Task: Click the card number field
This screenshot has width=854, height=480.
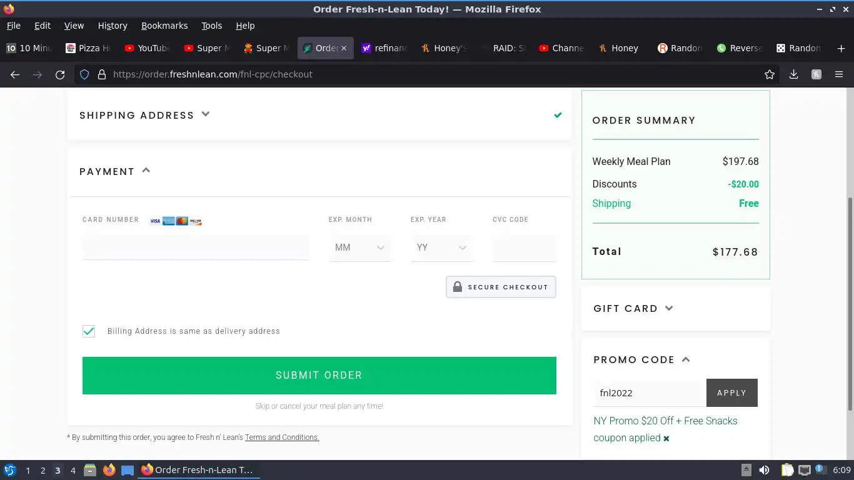Action: coord(196,247)
